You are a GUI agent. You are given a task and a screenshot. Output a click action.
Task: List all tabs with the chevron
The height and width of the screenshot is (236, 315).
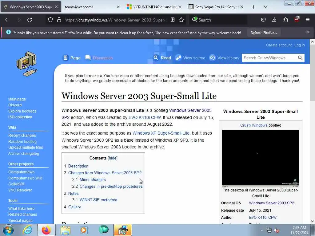pos(265,7)
